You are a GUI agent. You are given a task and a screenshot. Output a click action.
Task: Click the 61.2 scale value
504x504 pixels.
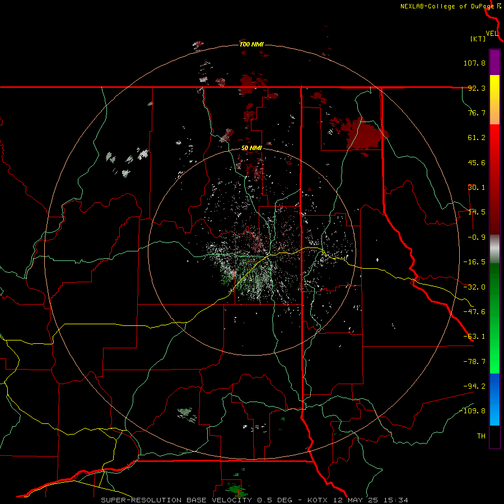click(477, 138)
